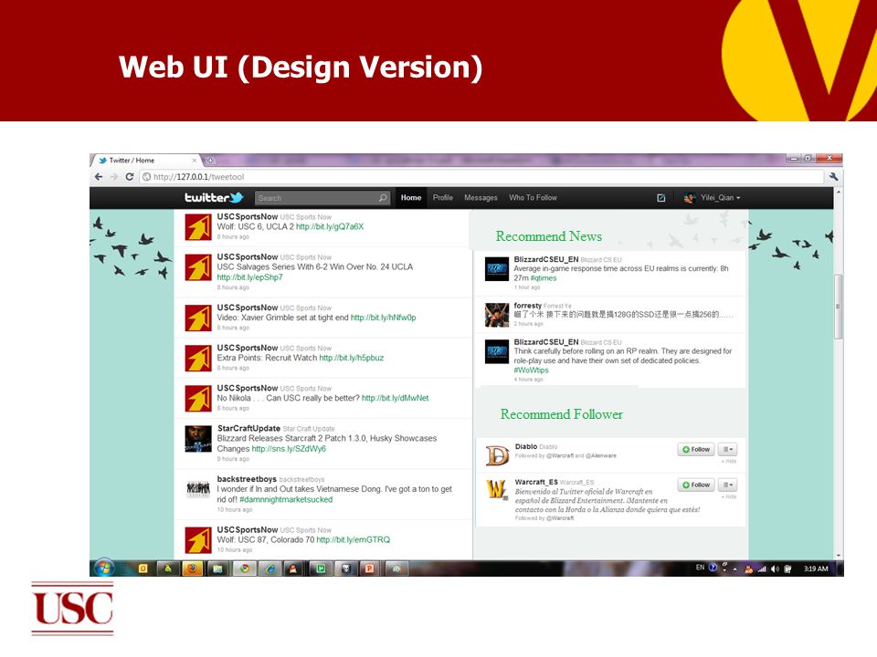Click the forresty username
This screenshot has width=877, height=657.
point(528,306)
